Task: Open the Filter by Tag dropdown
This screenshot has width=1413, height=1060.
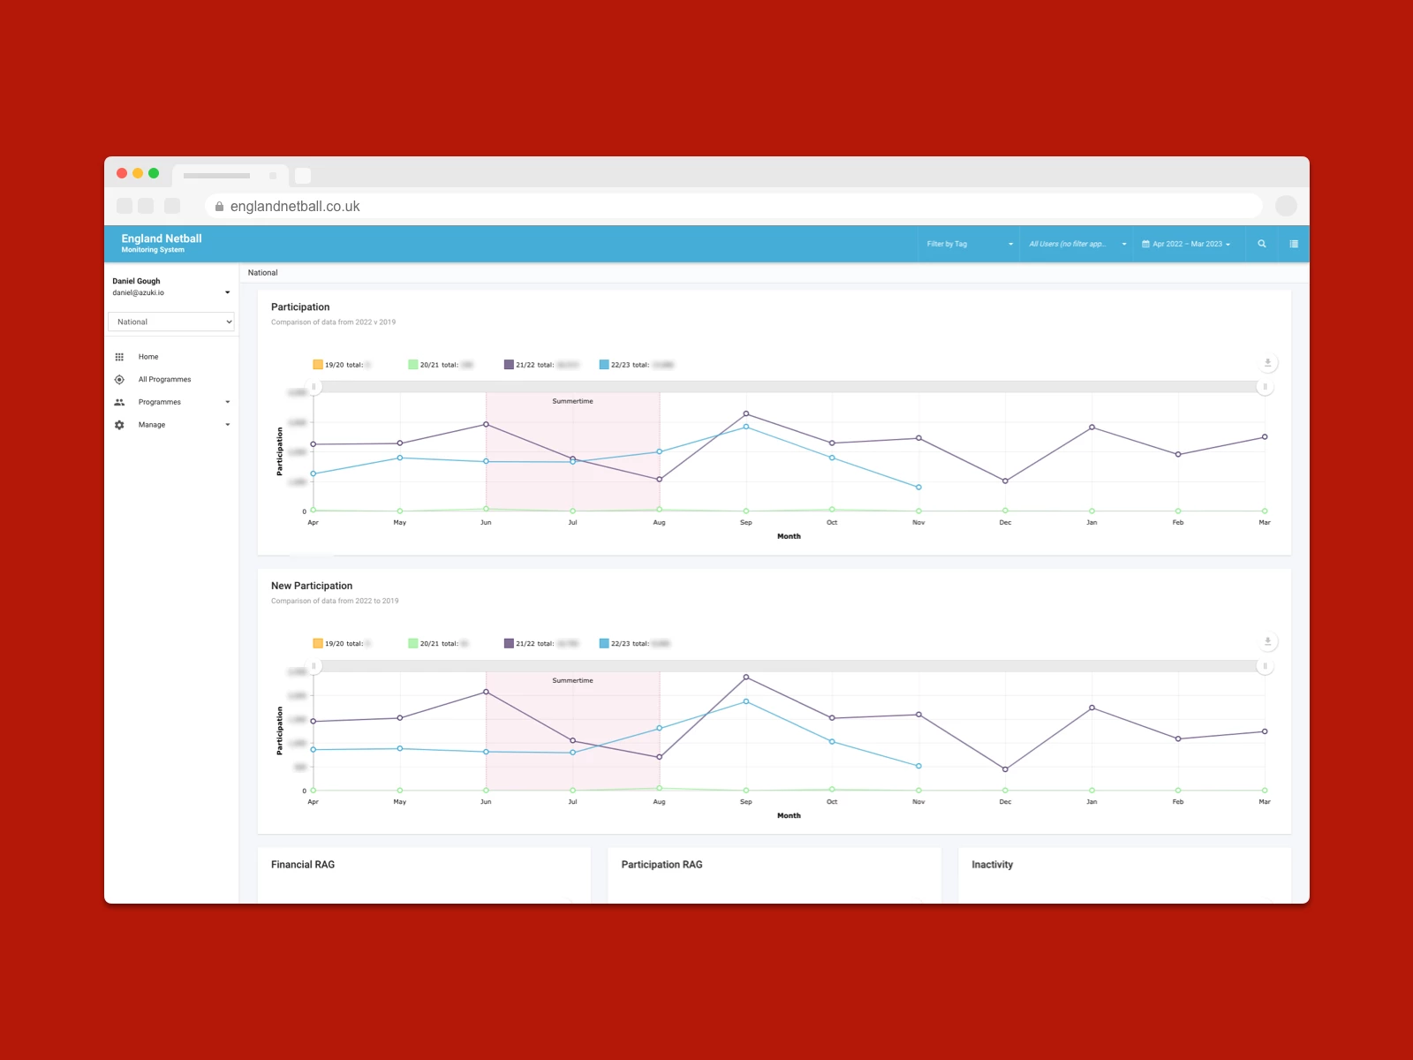Action: click(969, 244)
